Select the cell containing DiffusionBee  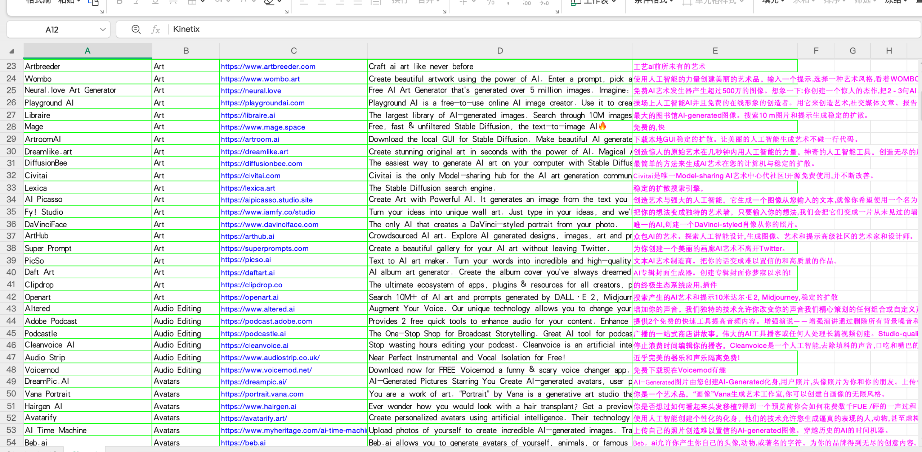(88, 163)
